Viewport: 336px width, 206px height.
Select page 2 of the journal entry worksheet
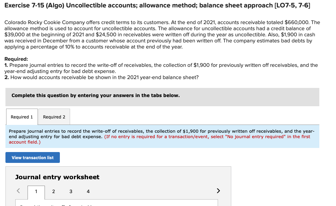pos(53,191)
